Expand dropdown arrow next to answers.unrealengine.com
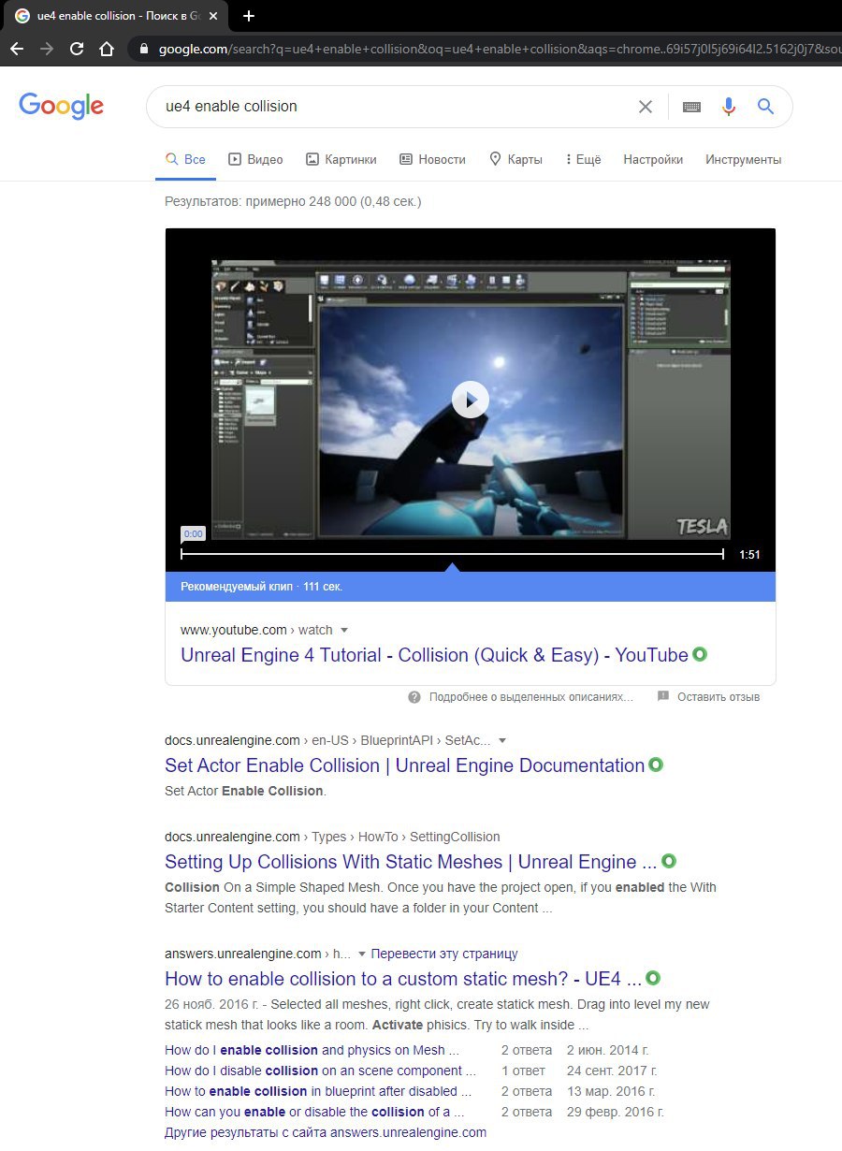The width and height of the screenshot is (842, 1151). point(362,954)
